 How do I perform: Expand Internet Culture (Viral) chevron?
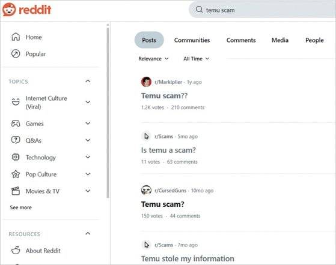click(x=88, y=102)
